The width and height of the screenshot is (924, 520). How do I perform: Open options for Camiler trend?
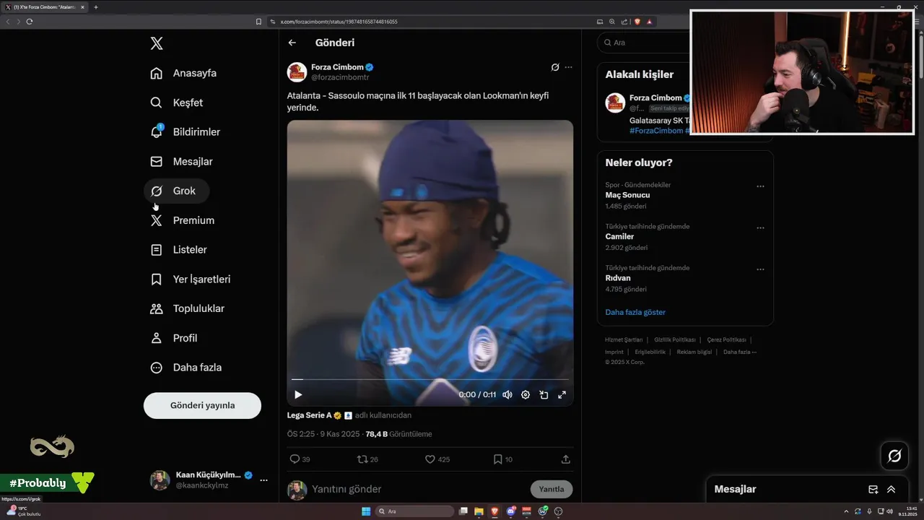click(760, 227)
